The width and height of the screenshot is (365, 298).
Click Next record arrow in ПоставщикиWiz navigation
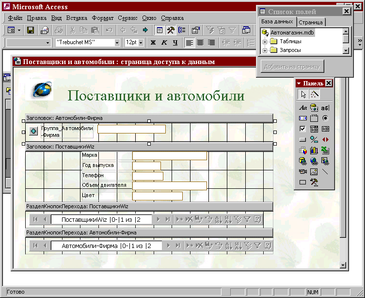(159, 219)
